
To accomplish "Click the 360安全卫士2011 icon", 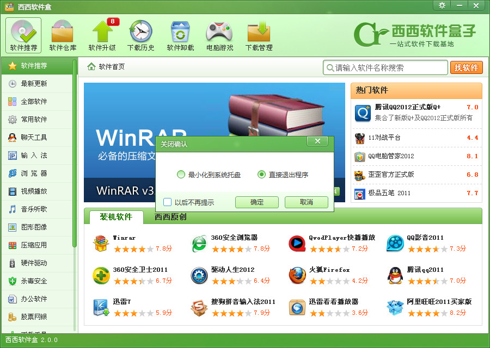I will click(x=101, y=276).
